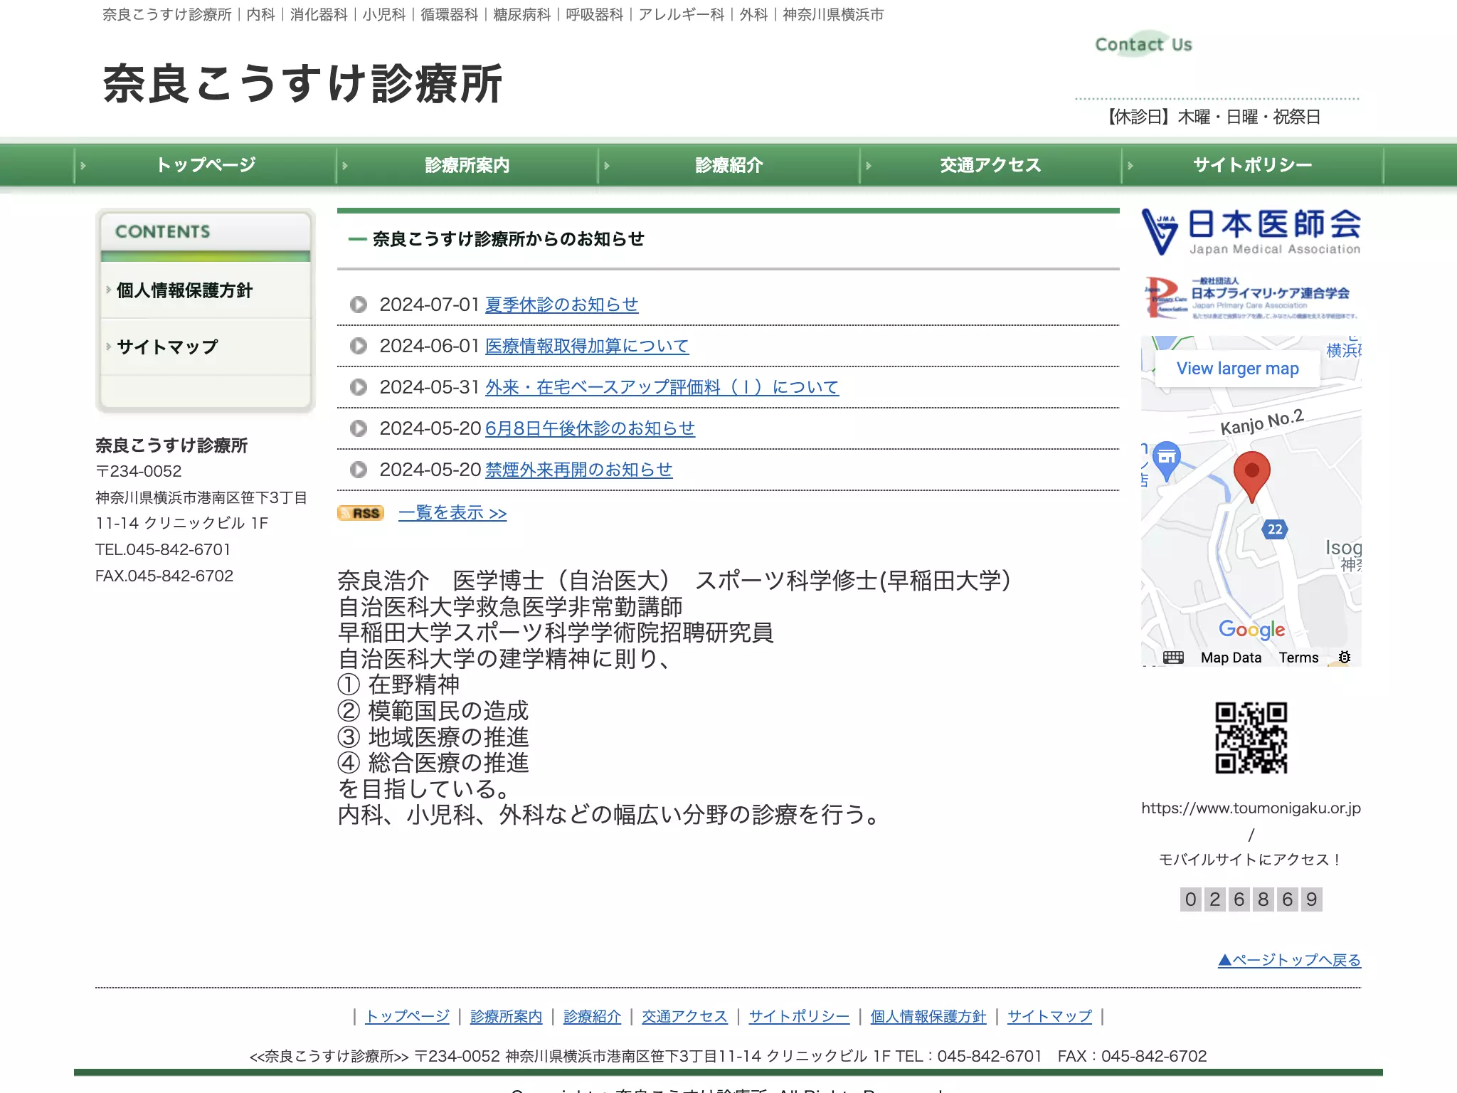Open 診療紹介 navigation menu item
Image resolution: width=1457 pixels, height=1093 pixels.
tap(729, 165)
